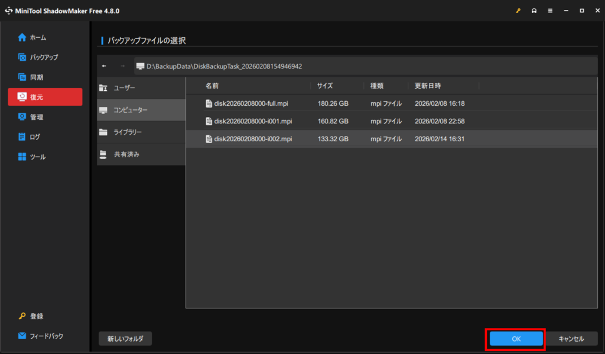The image size is (605, 354).
Task: Click the key icon in title bar
Action: 518,11
